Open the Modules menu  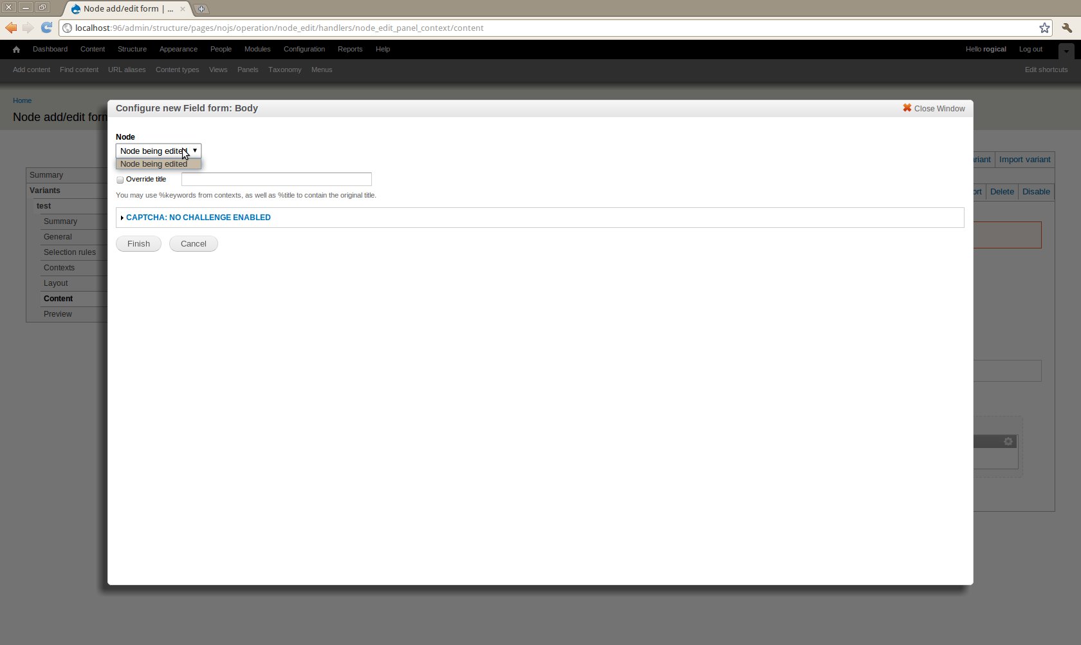click(x=257, y=49)
